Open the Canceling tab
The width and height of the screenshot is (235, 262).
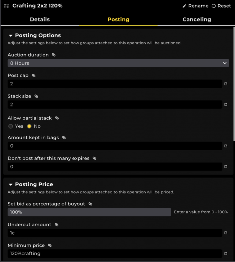[196, 19]
